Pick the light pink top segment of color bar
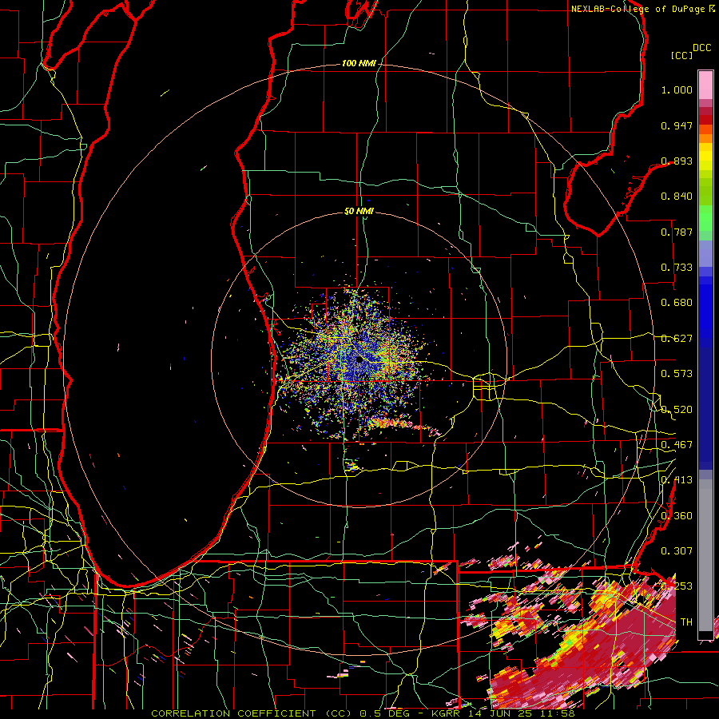Screen dimensions: 719x719 pos(705,85)
